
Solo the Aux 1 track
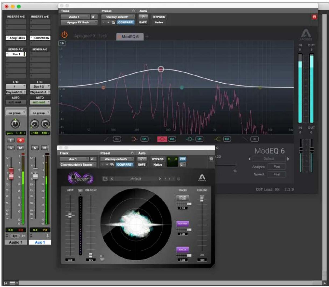(35, 148)
